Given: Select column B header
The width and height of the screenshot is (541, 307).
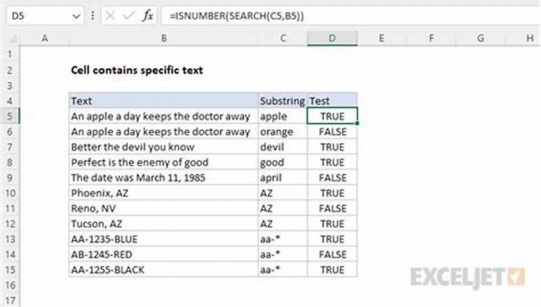Looking at the screenshot, I should [x=164, y=38].
